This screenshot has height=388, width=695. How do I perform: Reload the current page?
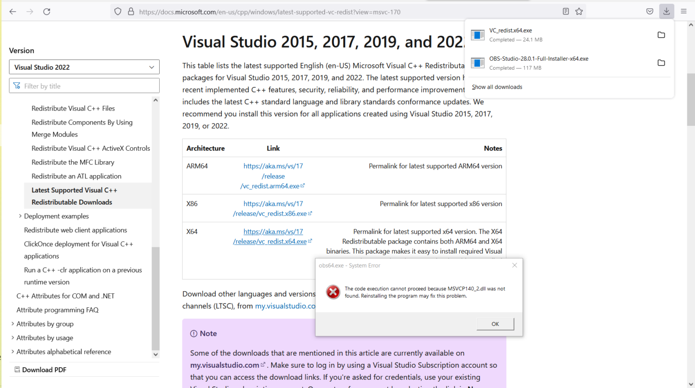pos(47,12)
